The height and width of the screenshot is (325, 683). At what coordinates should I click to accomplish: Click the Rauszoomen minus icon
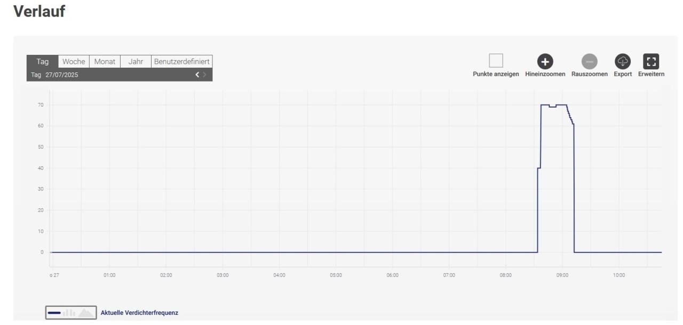pyautogui.click(x=589, y=62)
